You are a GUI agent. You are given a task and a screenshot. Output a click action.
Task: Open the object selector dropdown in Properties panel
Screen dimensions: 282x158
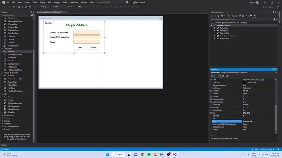[x=276, y=72]
